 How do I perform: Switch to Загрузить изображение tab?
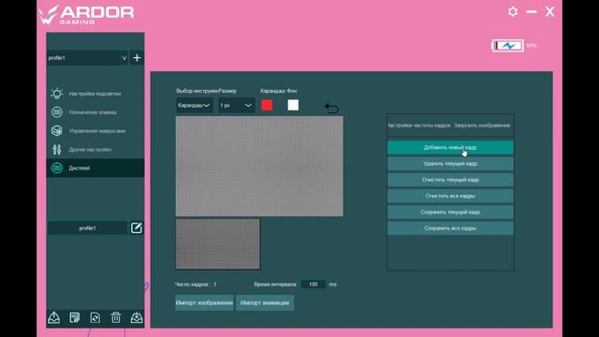482,125
